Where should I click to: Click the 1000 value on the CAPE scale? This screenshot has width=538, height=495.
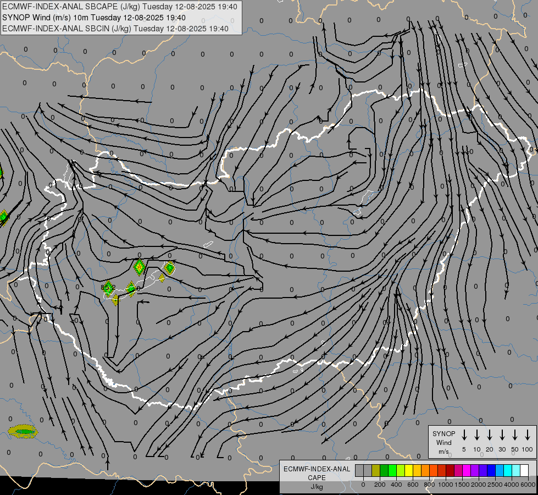click(x=445, y=485)
